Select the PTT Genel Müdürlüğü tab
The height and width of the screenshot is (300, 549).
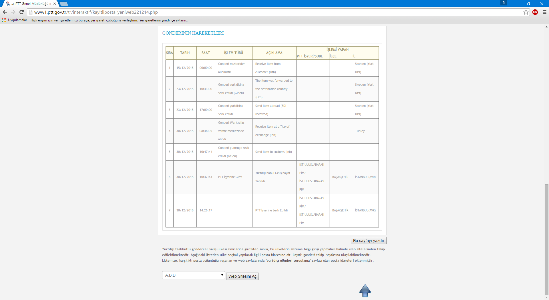(x=30, y=4)
